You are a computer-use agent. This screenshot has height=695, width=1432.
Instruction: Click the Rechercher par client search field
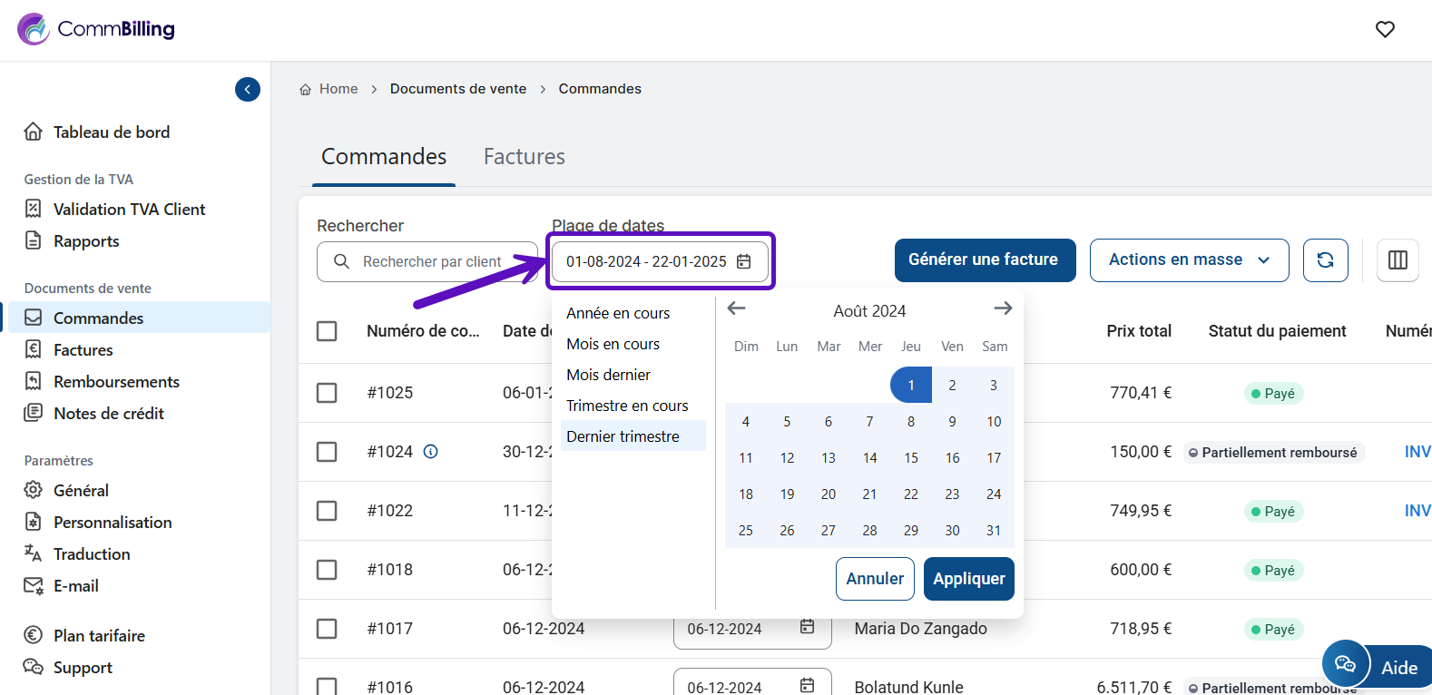click(431, 262)
